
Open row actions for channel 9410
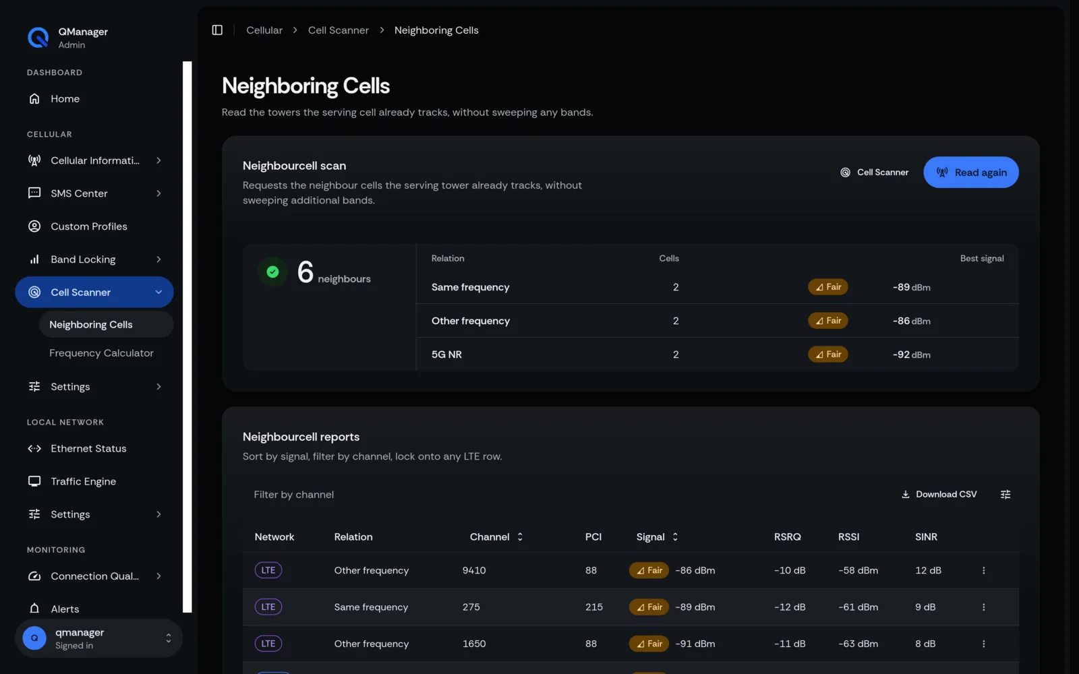(x=983, y=571)
